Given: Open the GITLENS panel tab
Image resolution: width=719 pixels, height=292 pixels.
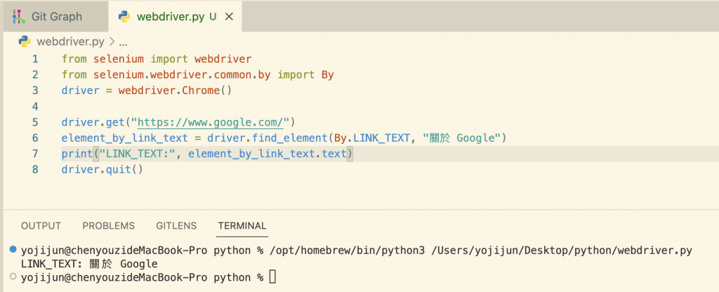Looking at the screenshot, I should pyautogui.click(x=176, y=225).
